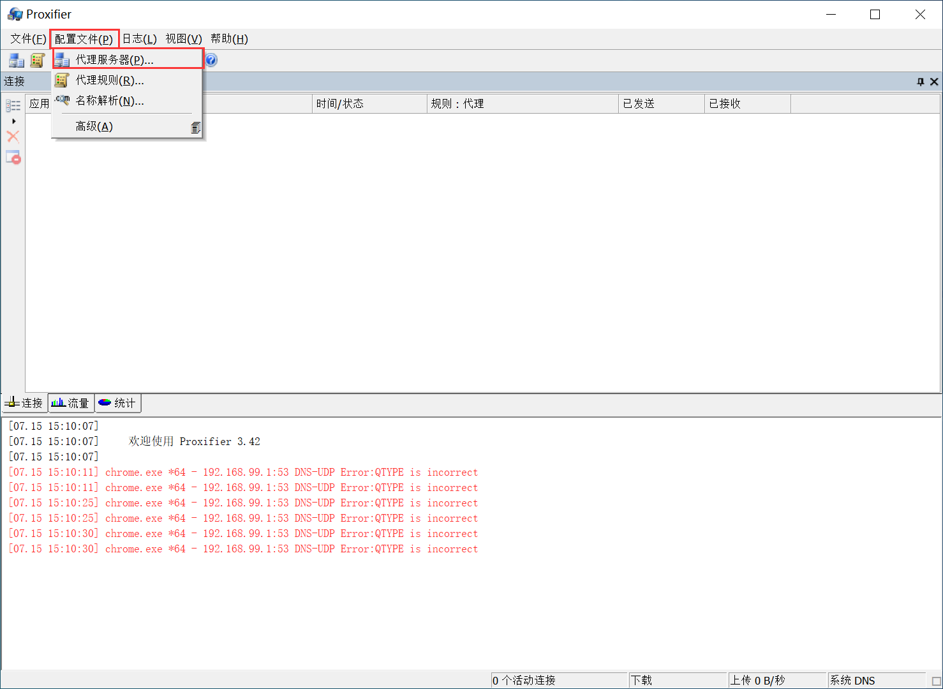Viewport: 943px width, 689px height.
Task: Click the 应用 column header
Action: (x=39, y=103)
